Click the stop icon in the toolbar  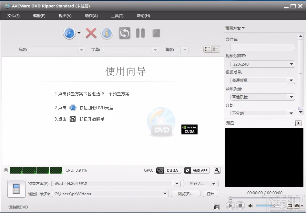[x=156, y=33]
